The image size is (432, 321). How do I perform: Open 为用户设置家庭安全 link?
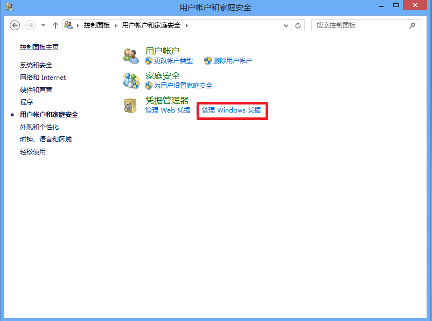[183, 86]
